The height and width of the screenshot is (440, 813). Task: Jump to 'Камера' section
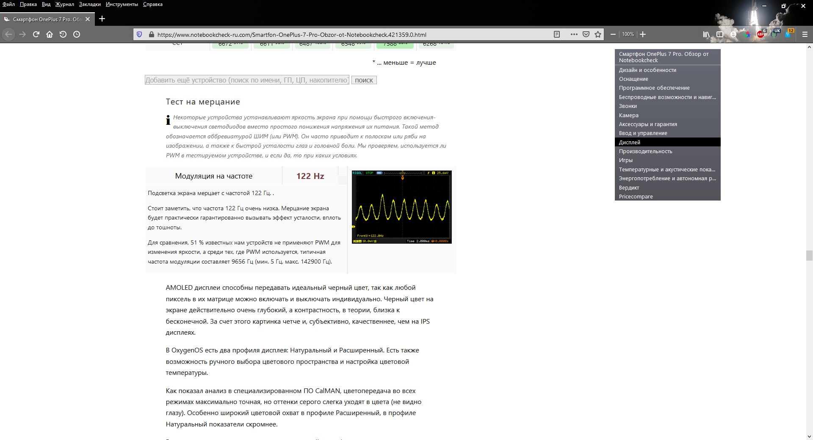tap(629, 115)
